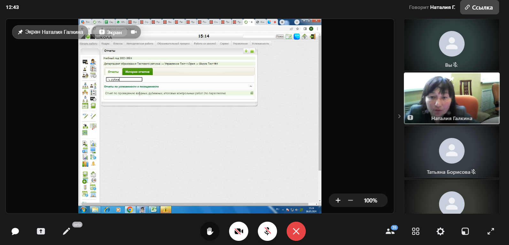This screenshot has width=509, height=245.
Task: Leave the call with red button
Action: point(296,231)
